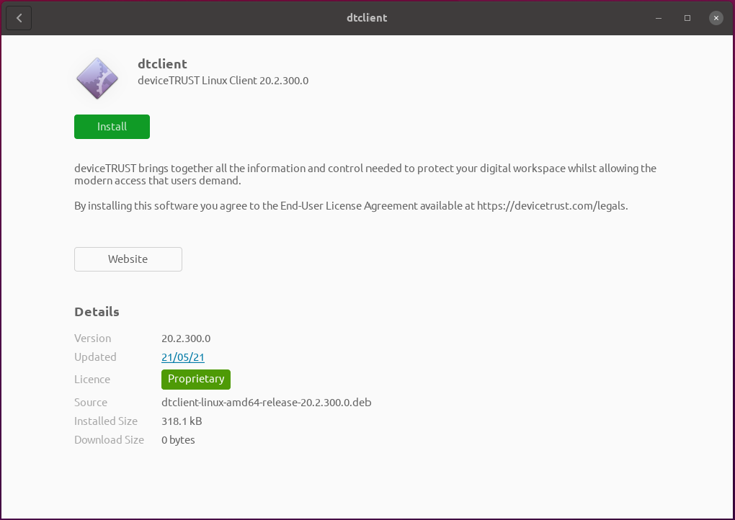Image resolution: width=735 pixels, height=520 pixels.
Task: Maximize the dtclient window
Action: [687, 17]
